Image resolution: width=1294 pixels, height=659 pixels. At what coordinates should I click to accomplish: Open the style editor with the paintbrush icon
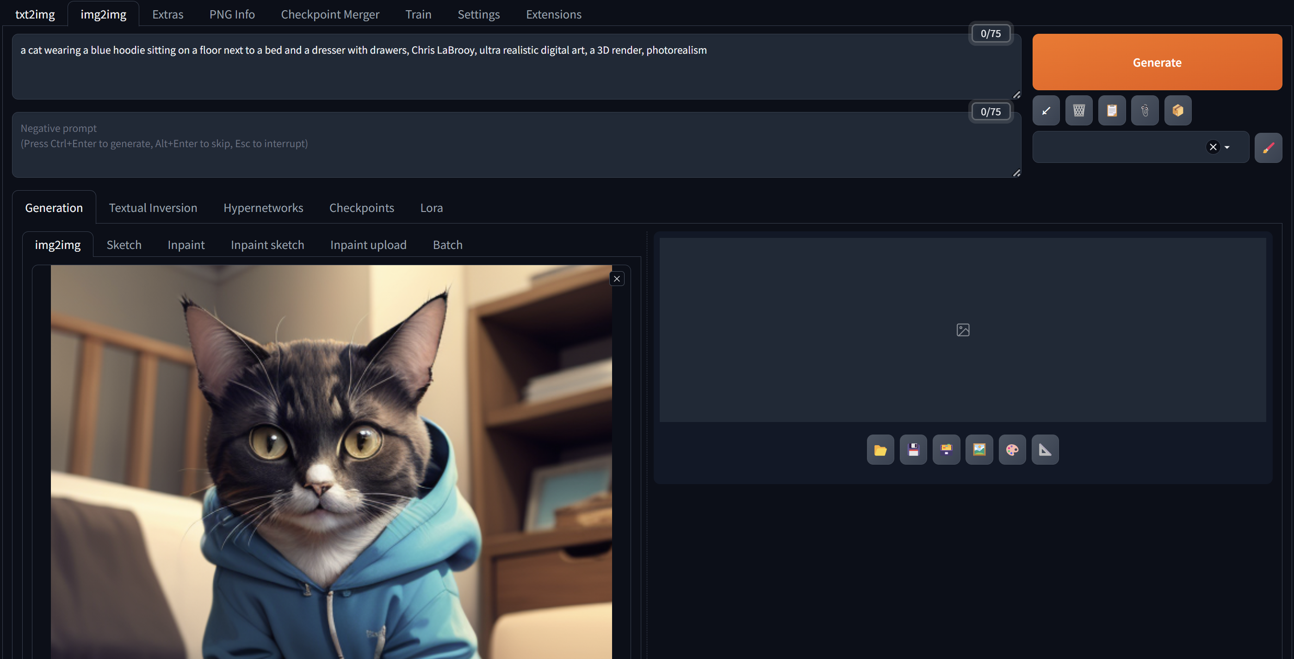coord(1268,148)
